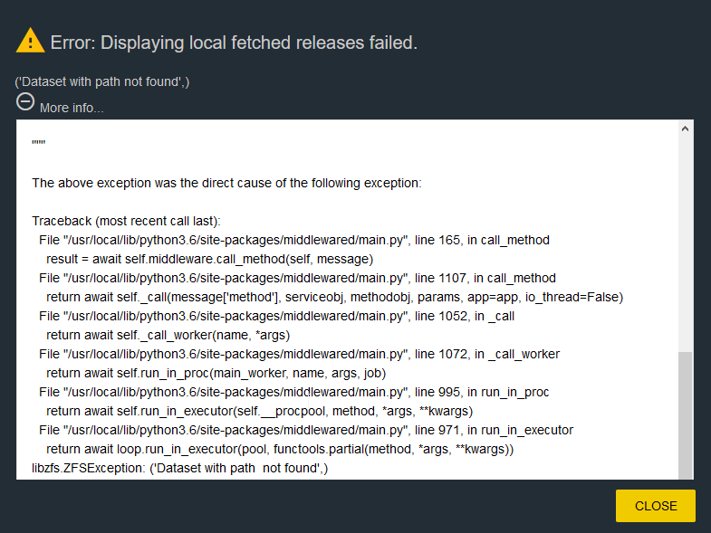Click the "result = await self.middleware.call_method" line
The image size is (711, 533).
pyautogui.click(x=209, y=259)
